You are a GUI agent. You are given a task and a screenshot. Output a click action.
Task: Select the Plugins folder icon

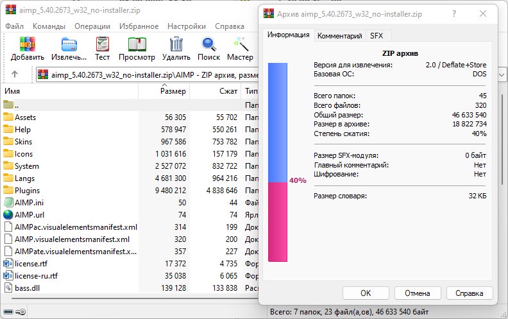8,190
